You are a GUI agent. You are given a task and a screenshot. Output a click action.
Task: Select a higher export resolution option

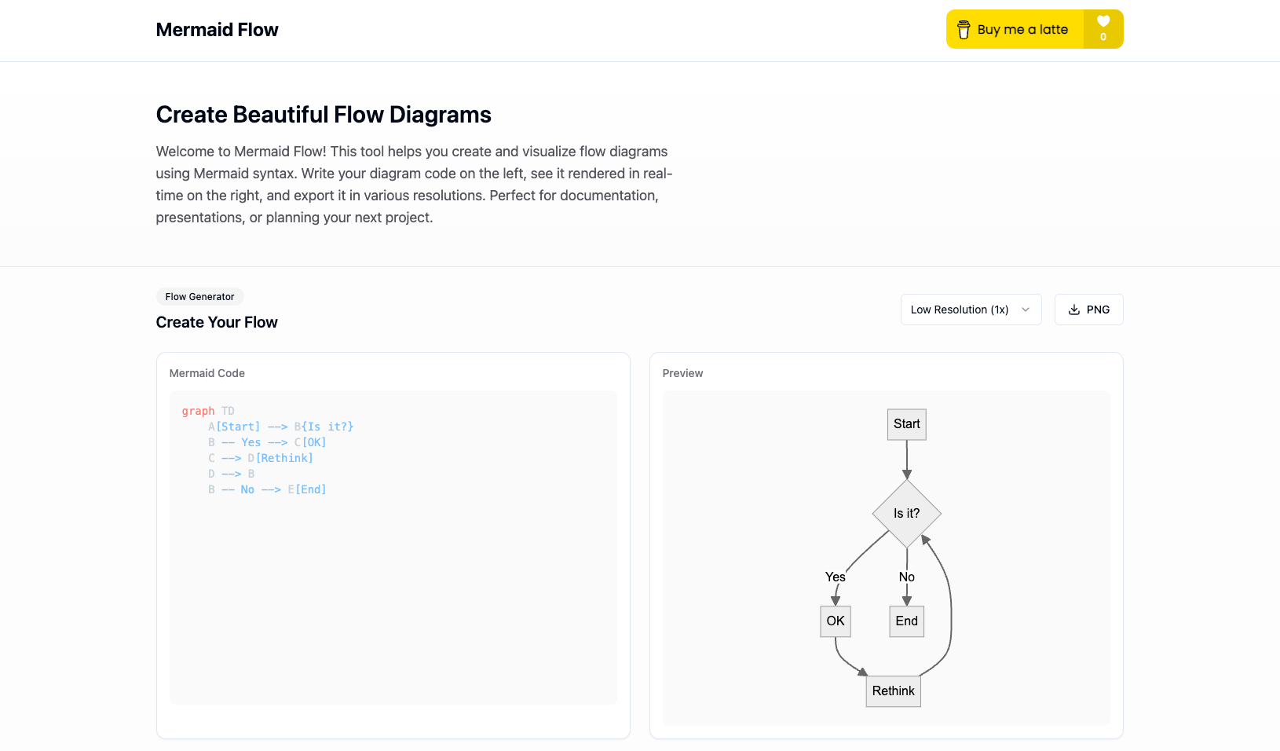pyautogui.click(x=971, y=310)
